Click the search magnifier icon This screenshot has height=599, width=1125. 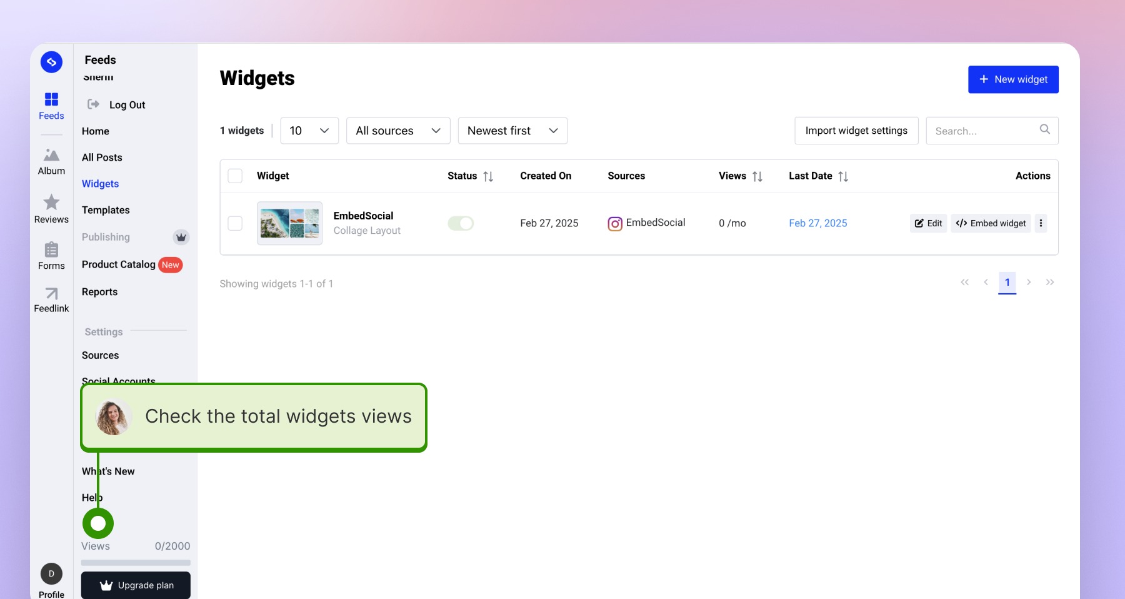pos(1044,129)
